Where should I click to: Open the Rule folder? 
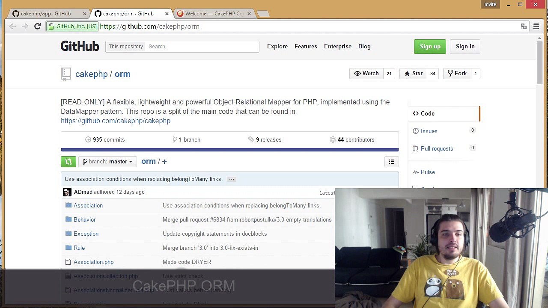click(x=79, y=248)
